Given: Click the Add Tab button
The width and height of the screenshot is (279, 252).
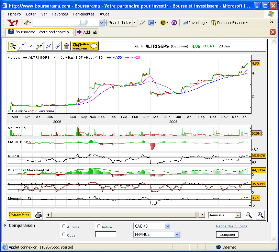Looking at the screenshot, I should 87,32.
